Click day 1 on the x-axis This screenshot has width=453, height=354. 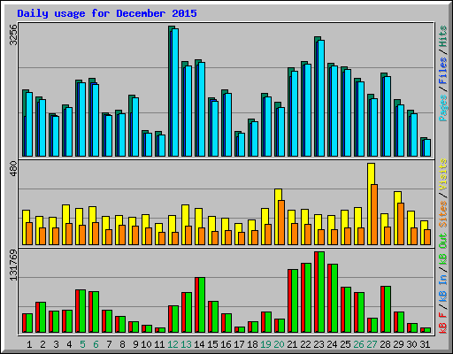29,344
